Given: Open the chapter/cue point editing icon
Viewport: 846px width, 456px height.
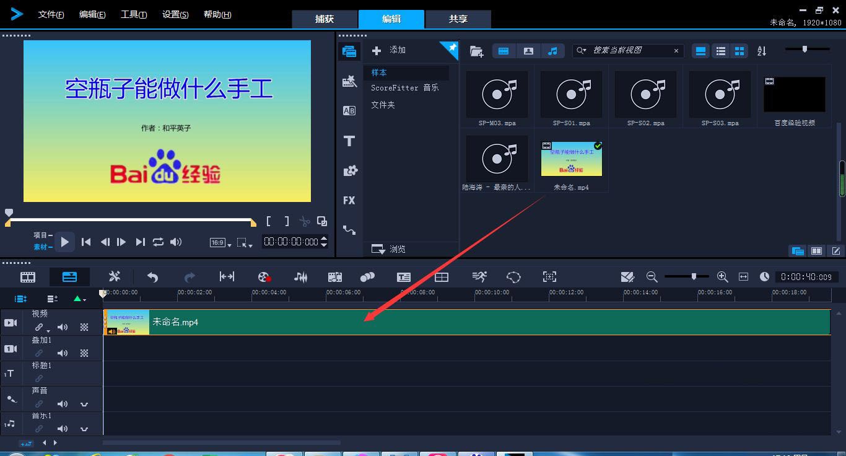Looking at the screenshot, I should (x=627, y=277).
